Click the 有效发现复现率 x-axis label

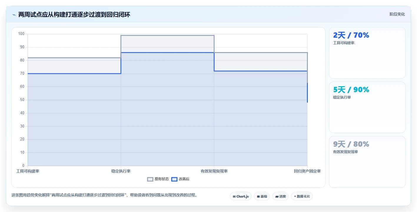[x=214, y=171]
